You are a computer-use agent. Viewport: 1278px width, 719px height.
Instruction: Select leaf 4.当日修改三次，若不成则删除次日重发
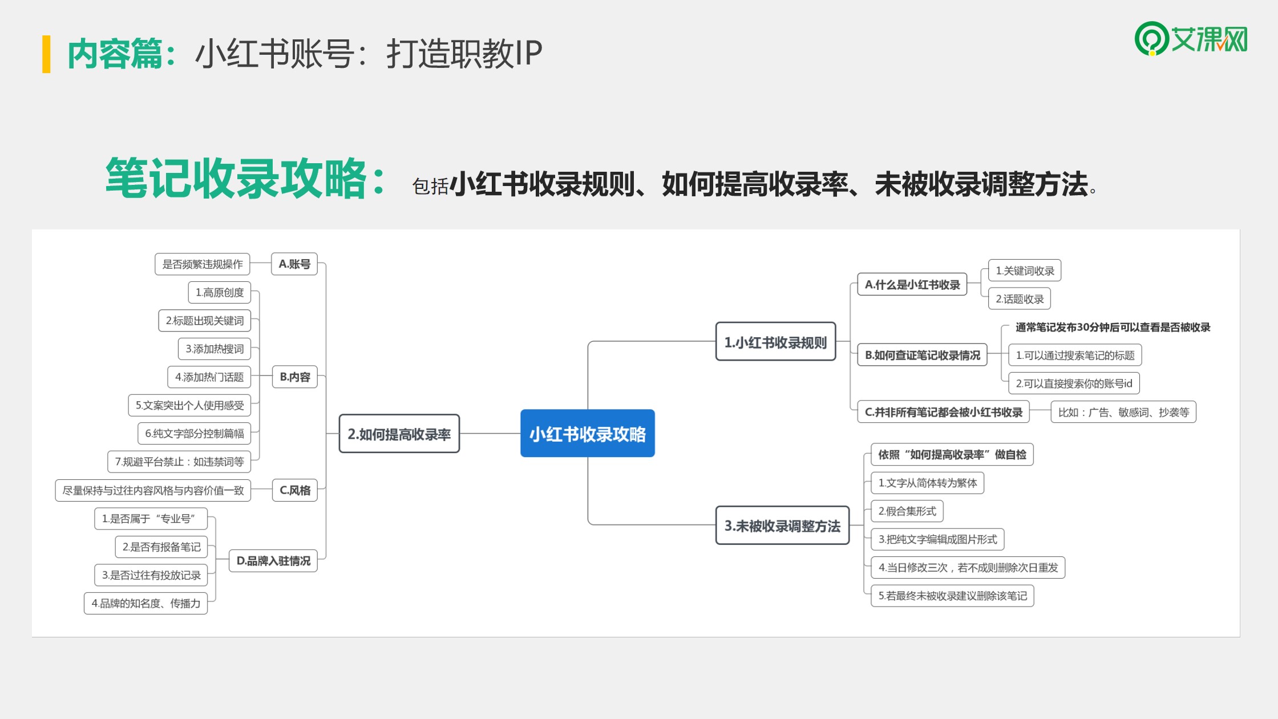(968, 568)
